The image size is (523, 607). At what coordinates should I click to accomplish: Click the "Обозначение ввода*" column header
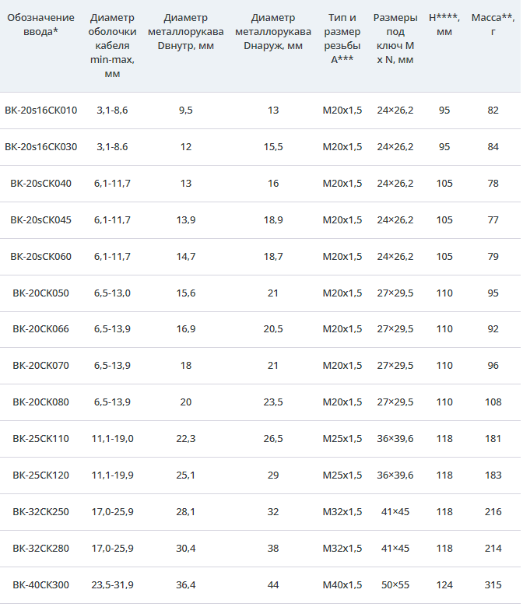click(40, 24)
